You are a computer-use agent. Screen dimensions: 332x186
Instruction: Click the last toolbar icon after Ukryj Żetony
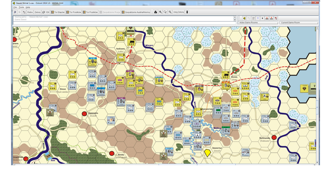187,12
